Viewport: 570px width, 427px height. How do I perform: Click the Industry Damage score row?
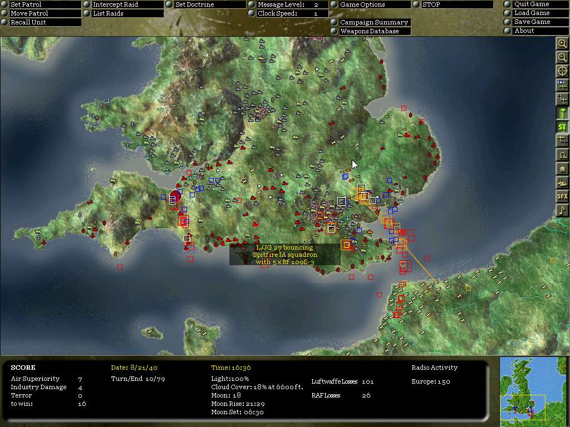pyautogui.click(x=47, y=387)
